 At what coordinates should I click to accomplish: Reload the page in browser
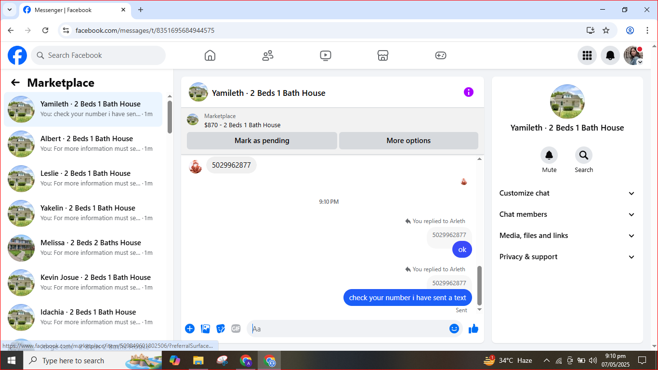coord(45,30)
